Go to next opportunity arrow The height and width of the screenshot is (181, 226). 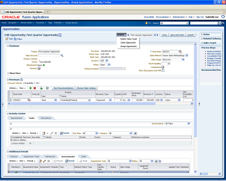[x=157, y=35]
